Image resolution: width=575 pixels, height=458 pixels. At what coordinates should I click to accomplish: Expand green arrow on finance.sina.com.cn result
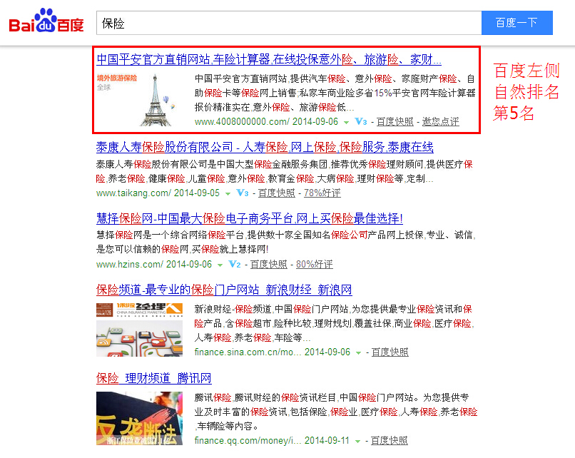[359, 352]
